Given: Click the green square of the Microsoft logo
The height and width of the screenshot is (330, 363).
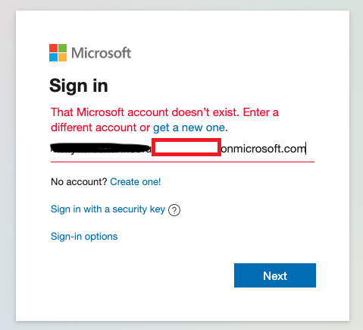Looking at the screenshot, I should coord(62,48).
